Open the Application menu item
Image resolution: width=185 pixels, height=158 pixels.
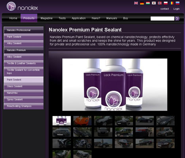tap(79, 18)
